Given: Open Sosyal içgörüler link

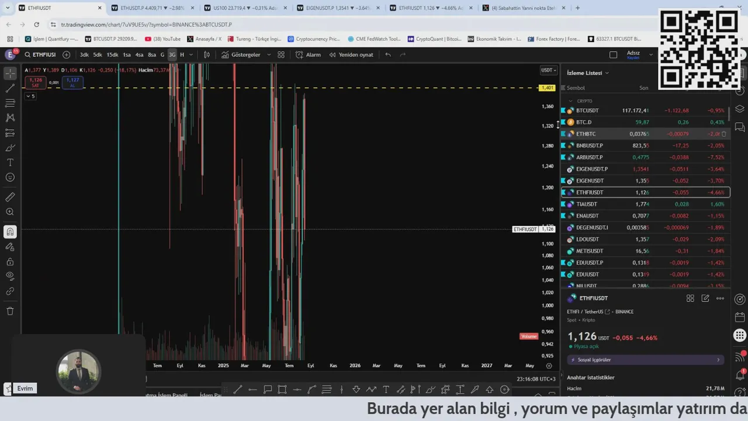Looking at the screenshot, I should coord(645,360).
